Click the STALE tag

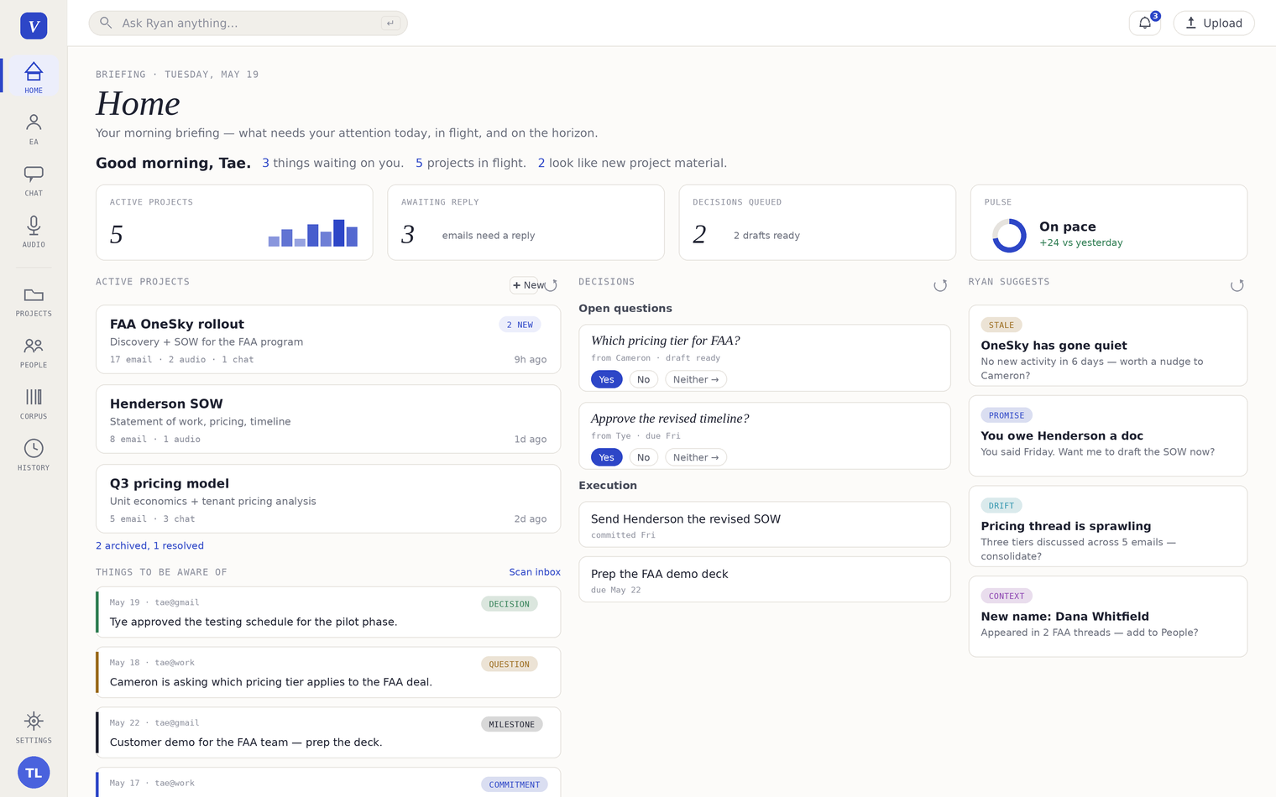[1001, 326]
